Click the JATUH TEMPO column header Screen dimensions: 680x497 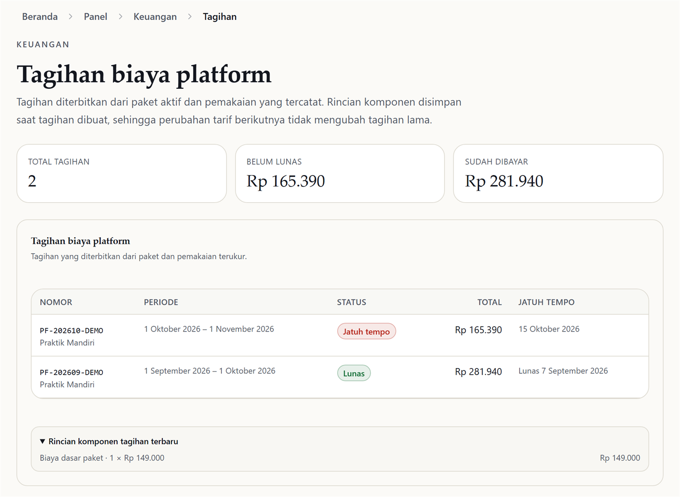point(546,302)
